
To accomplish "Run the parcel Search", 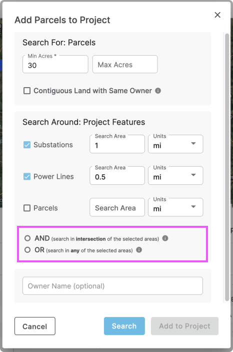I will pyautogui.click(x=124, y=326).
